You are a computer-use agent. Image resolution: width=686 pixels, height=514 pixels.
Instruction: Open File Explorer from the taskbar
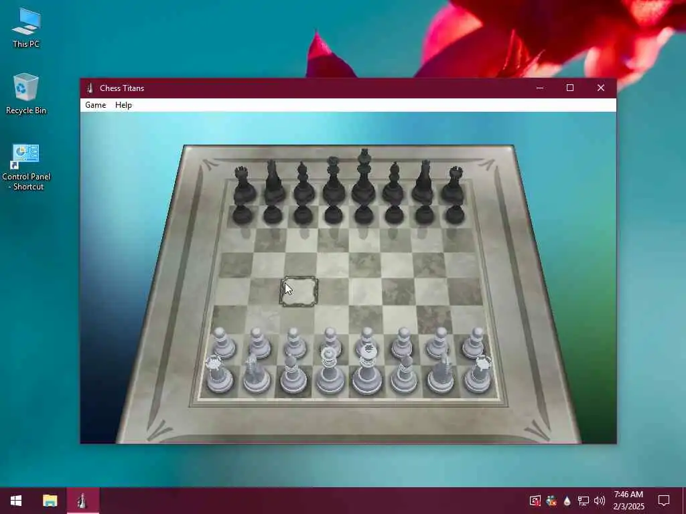pos(50,501)
